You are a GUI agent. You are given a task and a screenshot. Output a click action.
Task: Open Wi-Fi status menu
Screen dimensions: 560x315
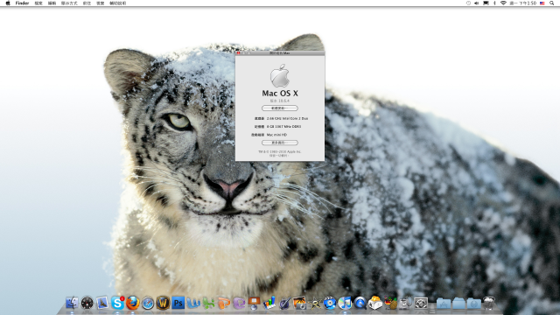pos(503,3)
